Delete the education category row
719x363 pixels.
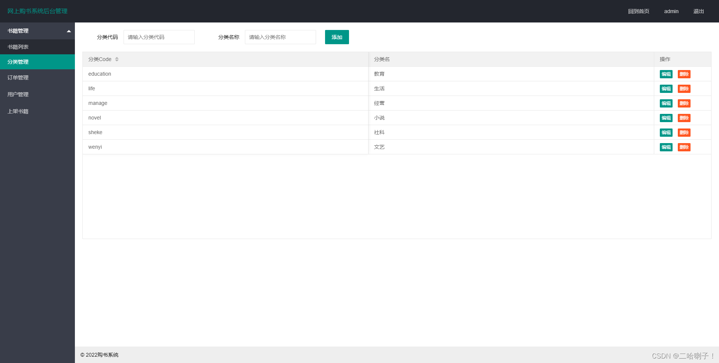tap(684, 74)
